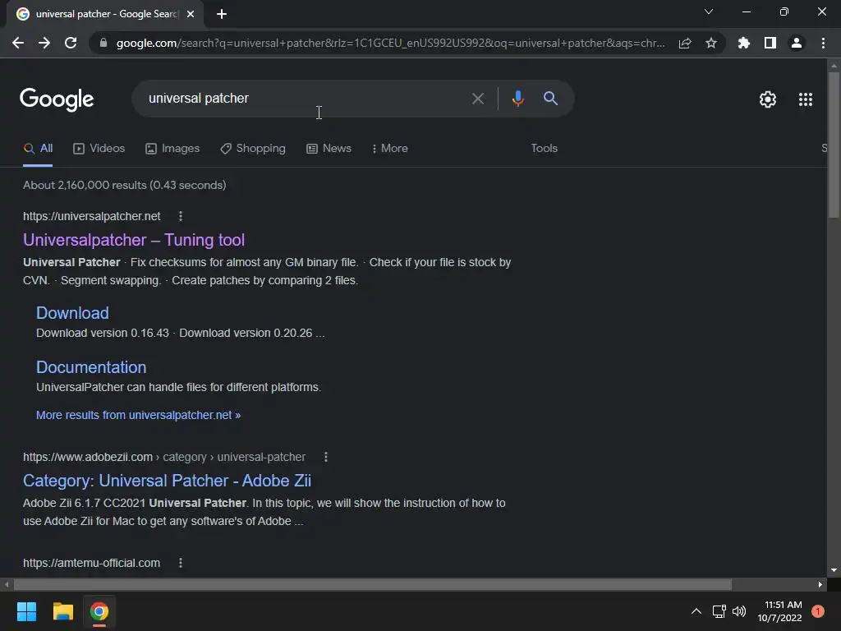Click the https://amtemu-official.com URL text

click(92, 563)
